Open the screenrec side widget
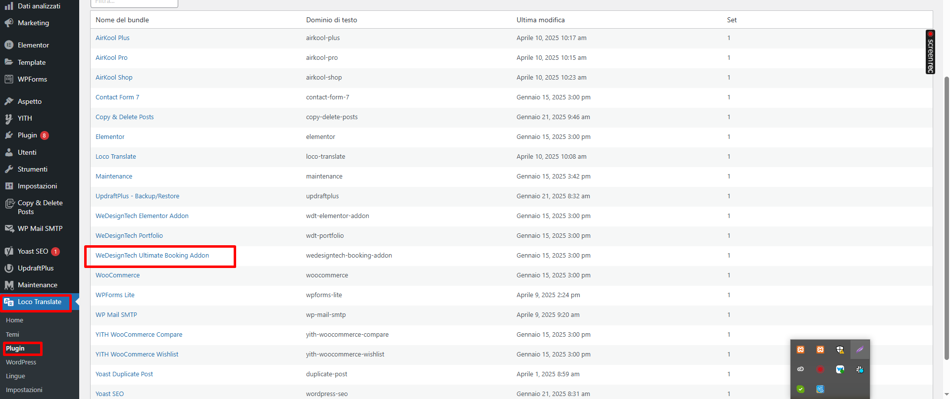 pyautogui.click(x=930, y=52)
